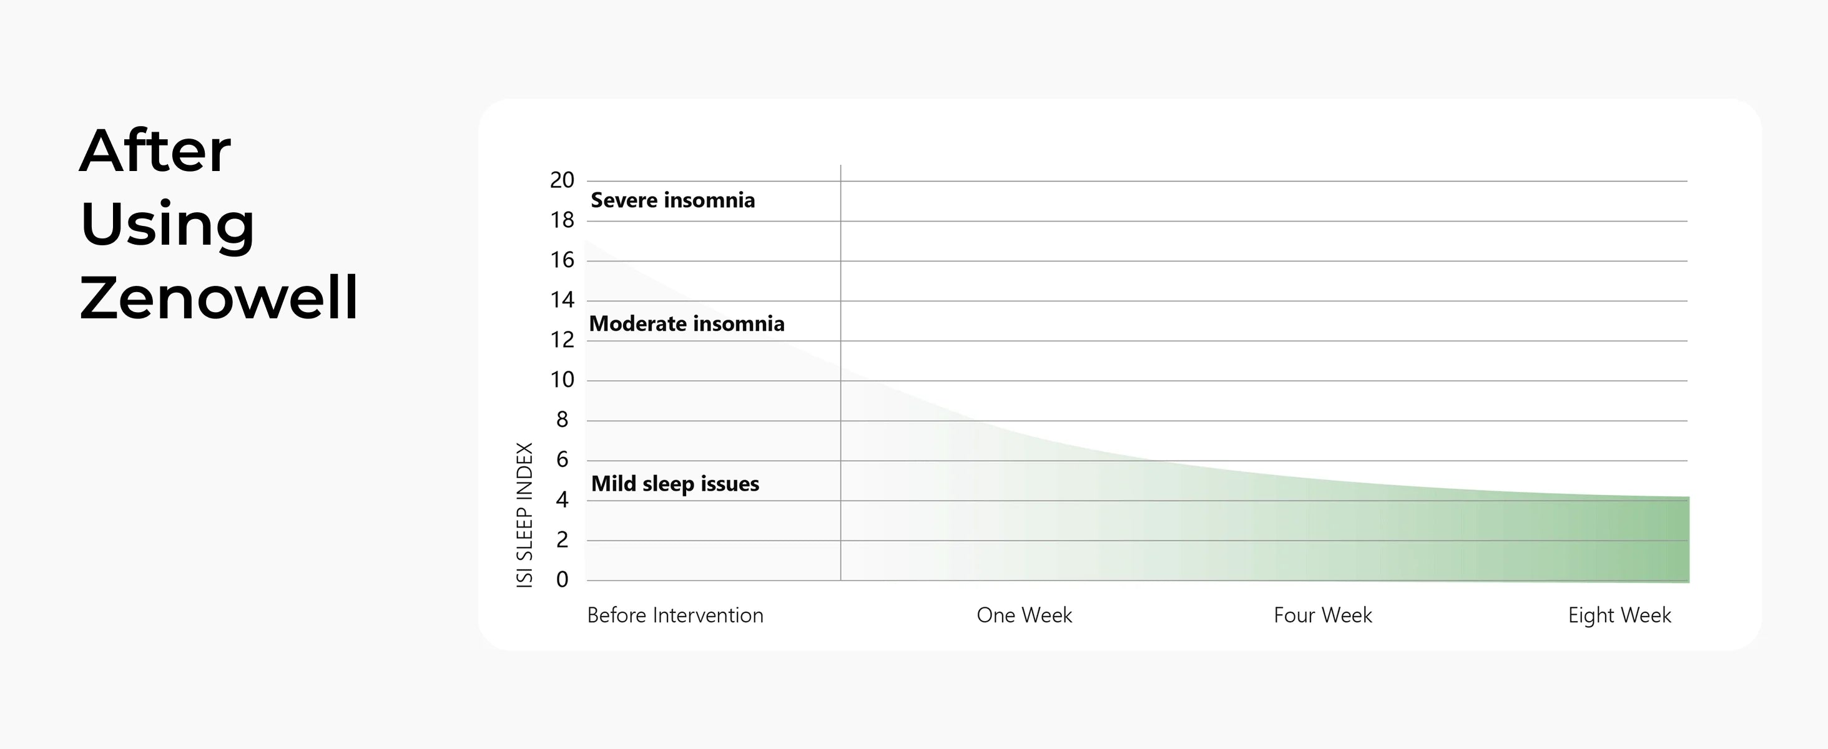This screenshot has height=749, width=1828.
Task: Select the 'Moderate insomnia' label
Action: 687,323
